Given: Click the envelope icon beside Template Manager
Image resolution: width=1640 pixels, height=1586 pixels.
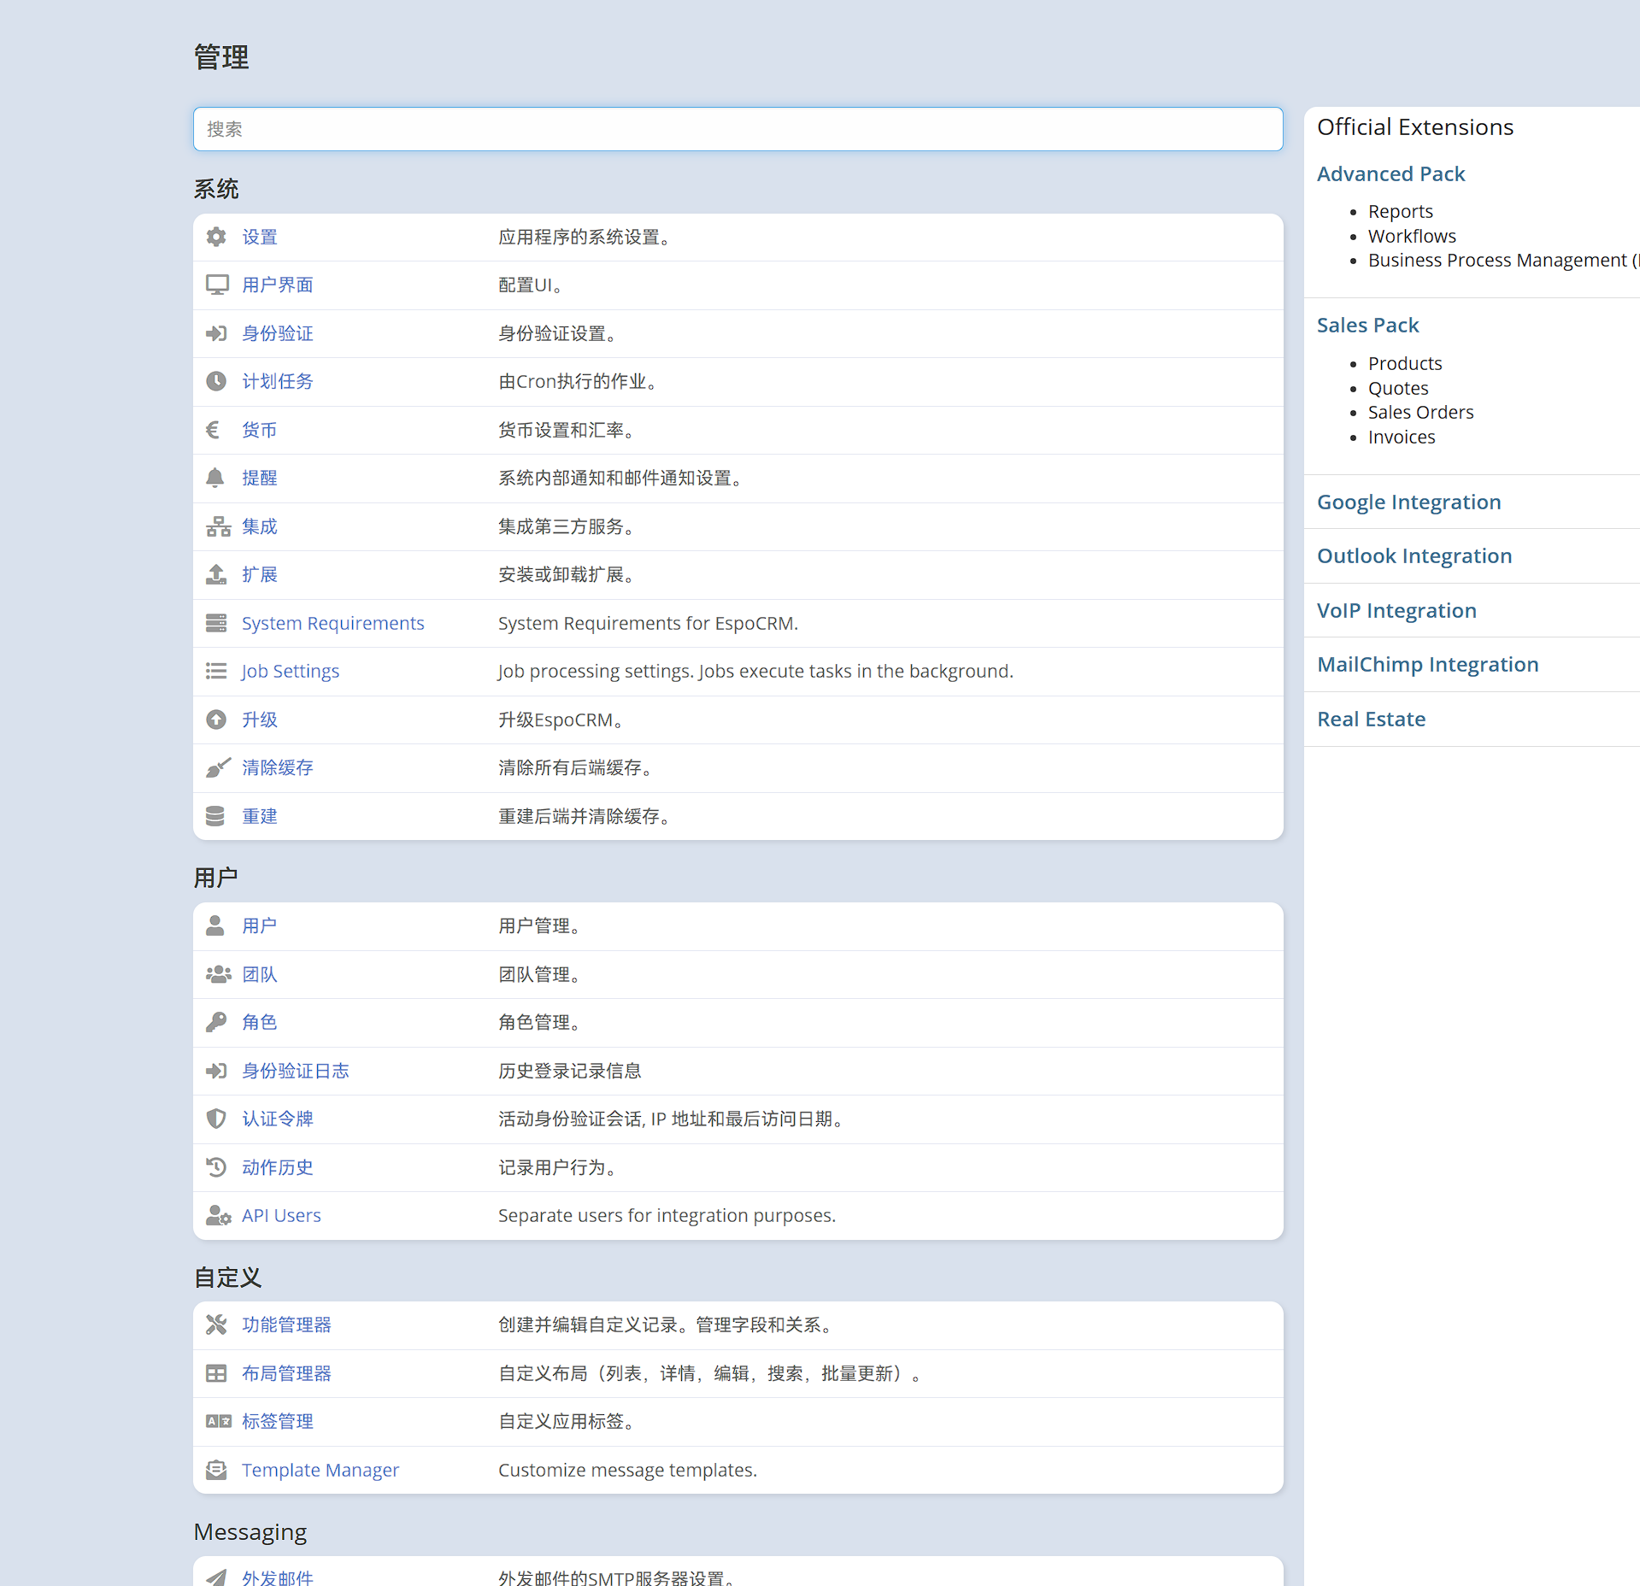Looking at the screenshot, I should 216,1470.
